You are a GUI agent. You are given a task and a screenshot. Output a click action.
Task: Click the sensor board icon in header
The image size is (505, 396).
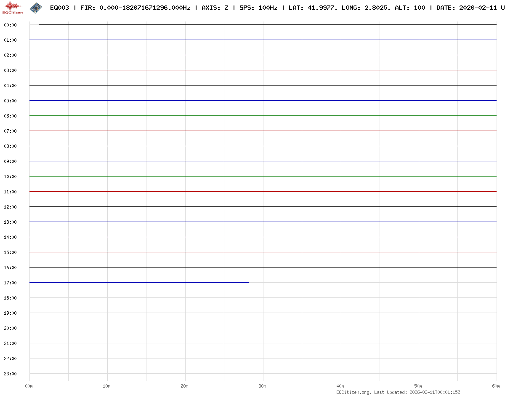[35, 7]
